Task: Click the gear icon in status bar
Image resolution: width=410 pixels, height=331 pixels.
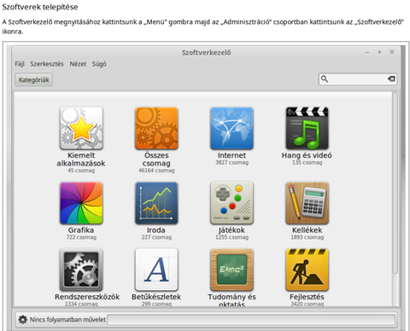Action: (23, 320)
